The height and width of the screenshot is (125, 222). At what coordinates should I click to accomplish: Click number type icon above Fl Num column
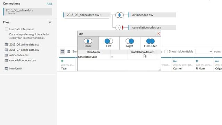pos(197,61)
